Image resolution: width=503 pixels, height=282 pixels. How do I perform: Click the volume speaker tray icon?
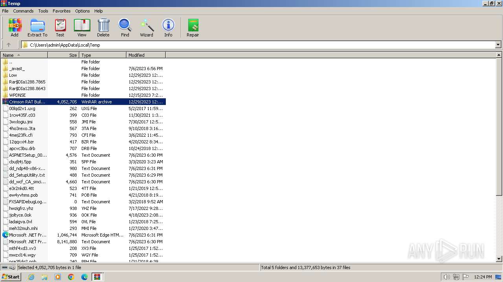point(446,277)
